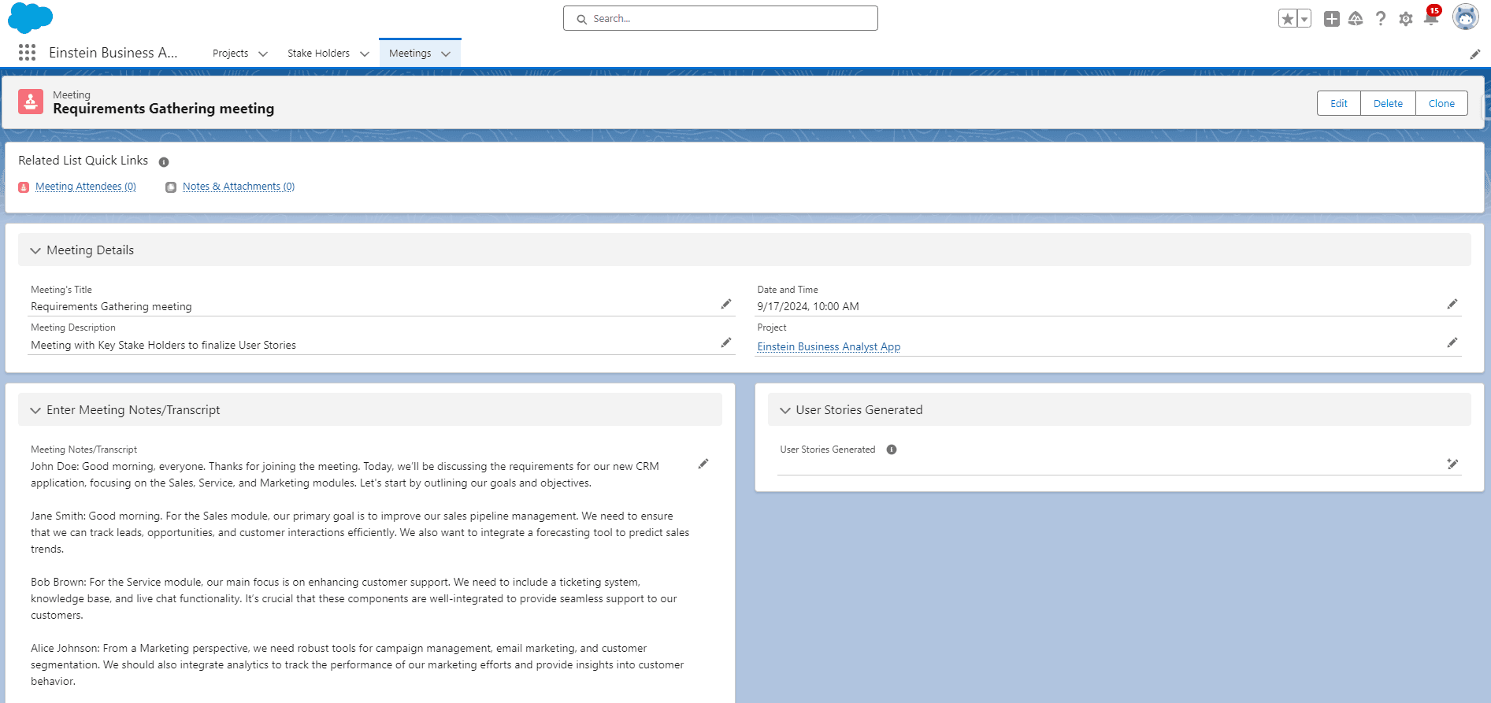This screenshot has height=703, width=1491.
Task: Open the Trailhead guidance icon
Action: [x=1356, y=19]
